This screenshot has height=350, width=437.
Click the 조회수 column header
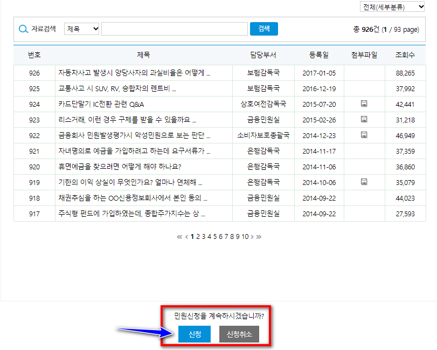pos(405,55)
